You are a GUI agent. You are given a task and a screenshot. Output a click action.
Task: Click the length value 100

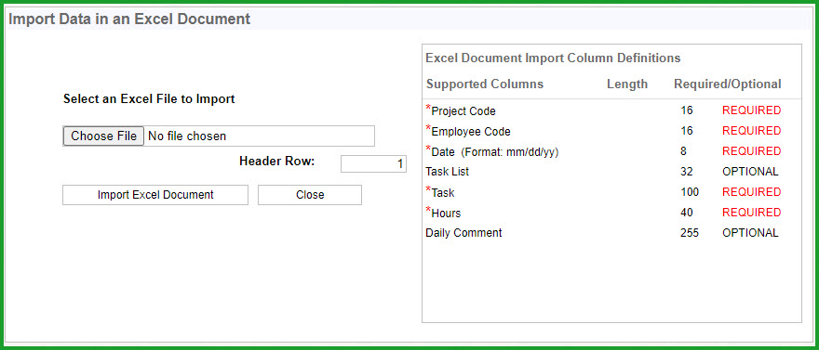click(x=690, y=192)
